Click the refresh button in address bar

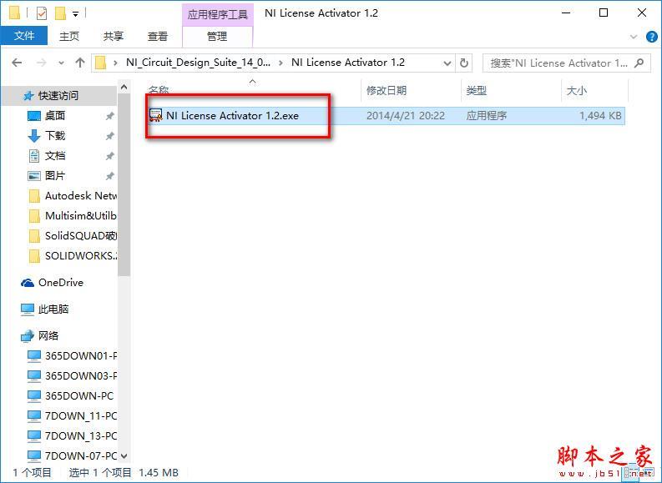(x=464, y=63)
